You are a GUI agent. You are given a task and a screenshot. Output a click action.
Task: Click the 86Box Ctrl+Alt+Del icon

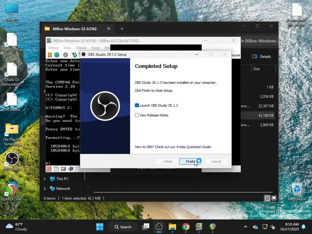pos(74,55)
